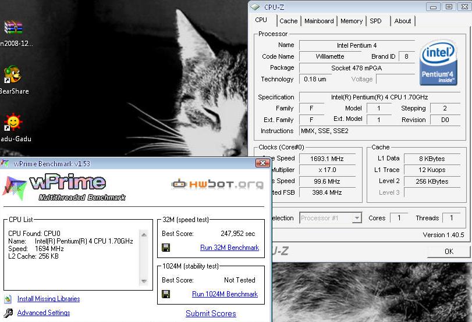Click the CPU List scrollbar up arrow
This screenshot has height=322, width=472.
[x=144, y=234]
